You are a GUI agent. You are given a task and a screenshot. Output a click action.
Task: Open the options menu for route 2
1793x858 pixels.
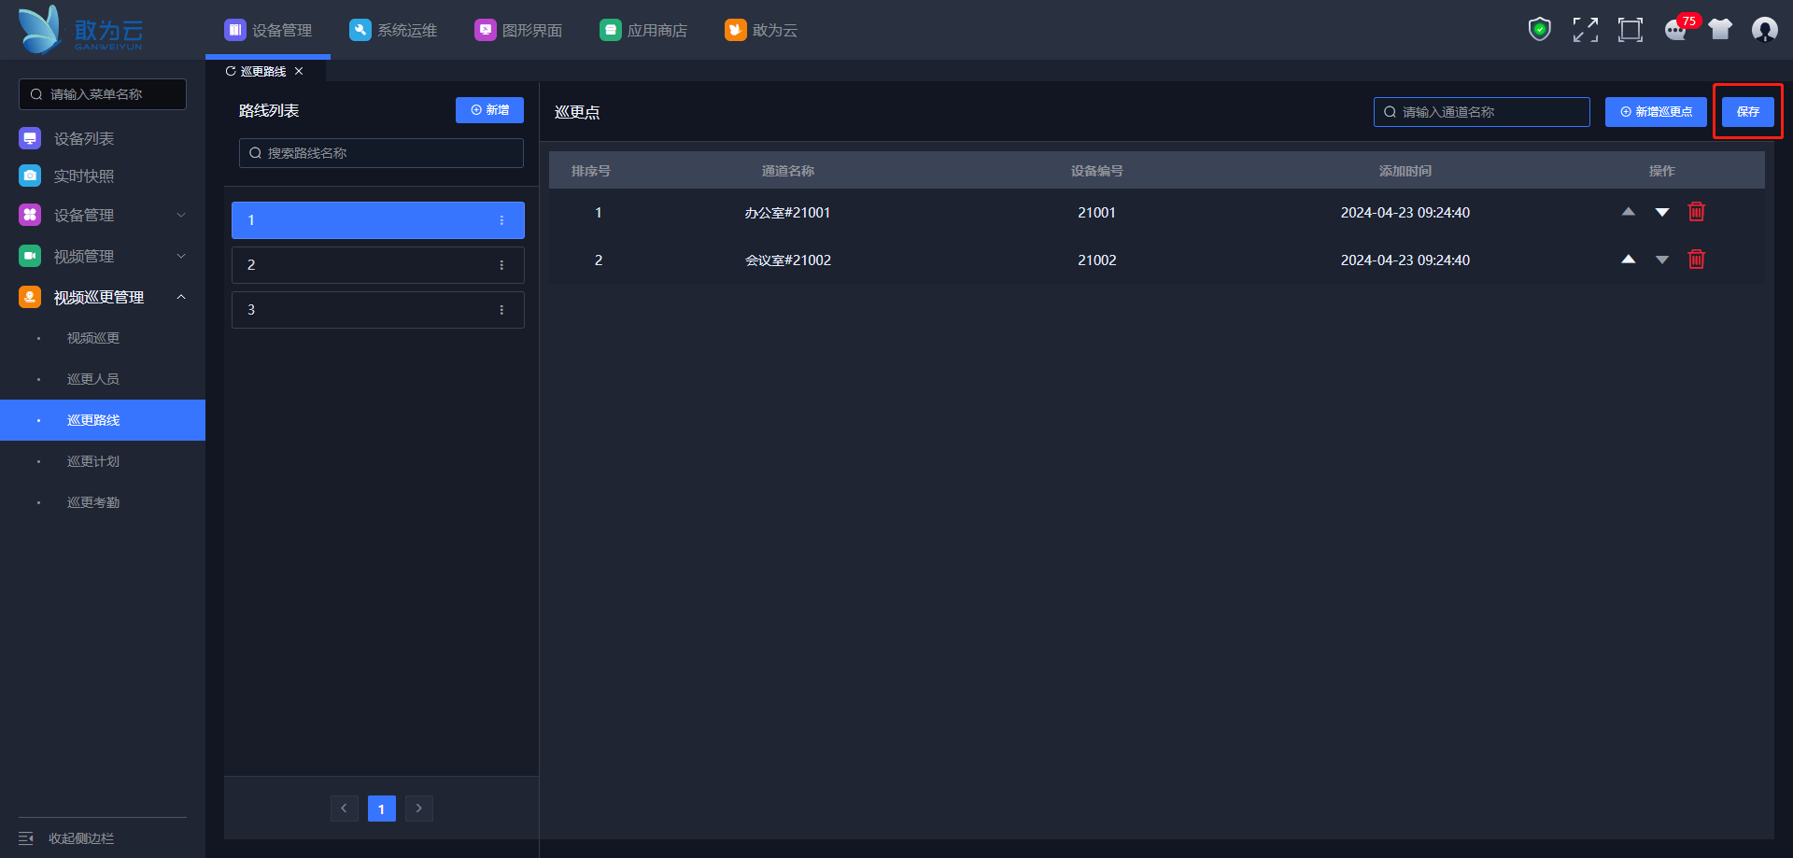pos(501,265)
